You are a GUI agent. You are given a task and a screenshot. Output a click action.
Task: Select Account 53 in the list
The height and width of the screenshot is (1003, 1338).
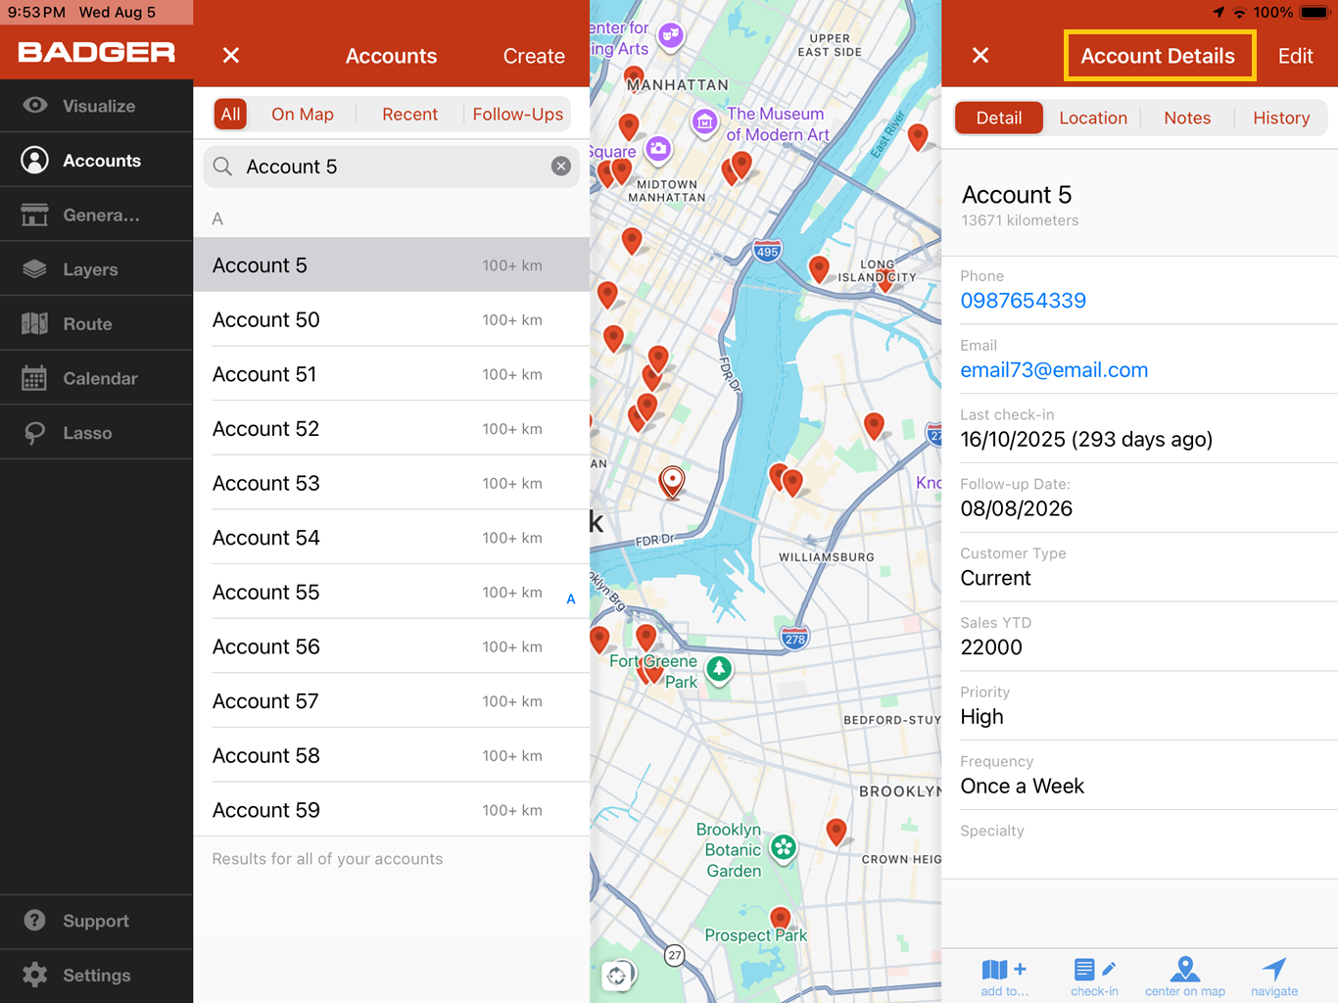click(x=392, y=483)
